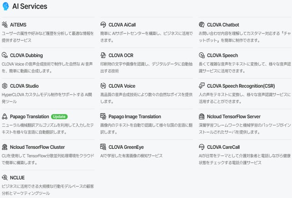Go to Ncloud TensorFlow Server

point(233,117)
